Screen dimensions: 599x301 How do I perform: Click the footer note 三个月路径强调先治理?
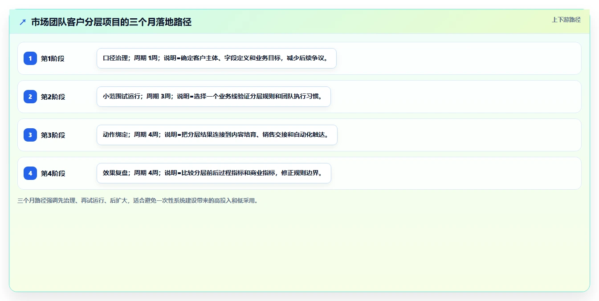click(138, 201)
